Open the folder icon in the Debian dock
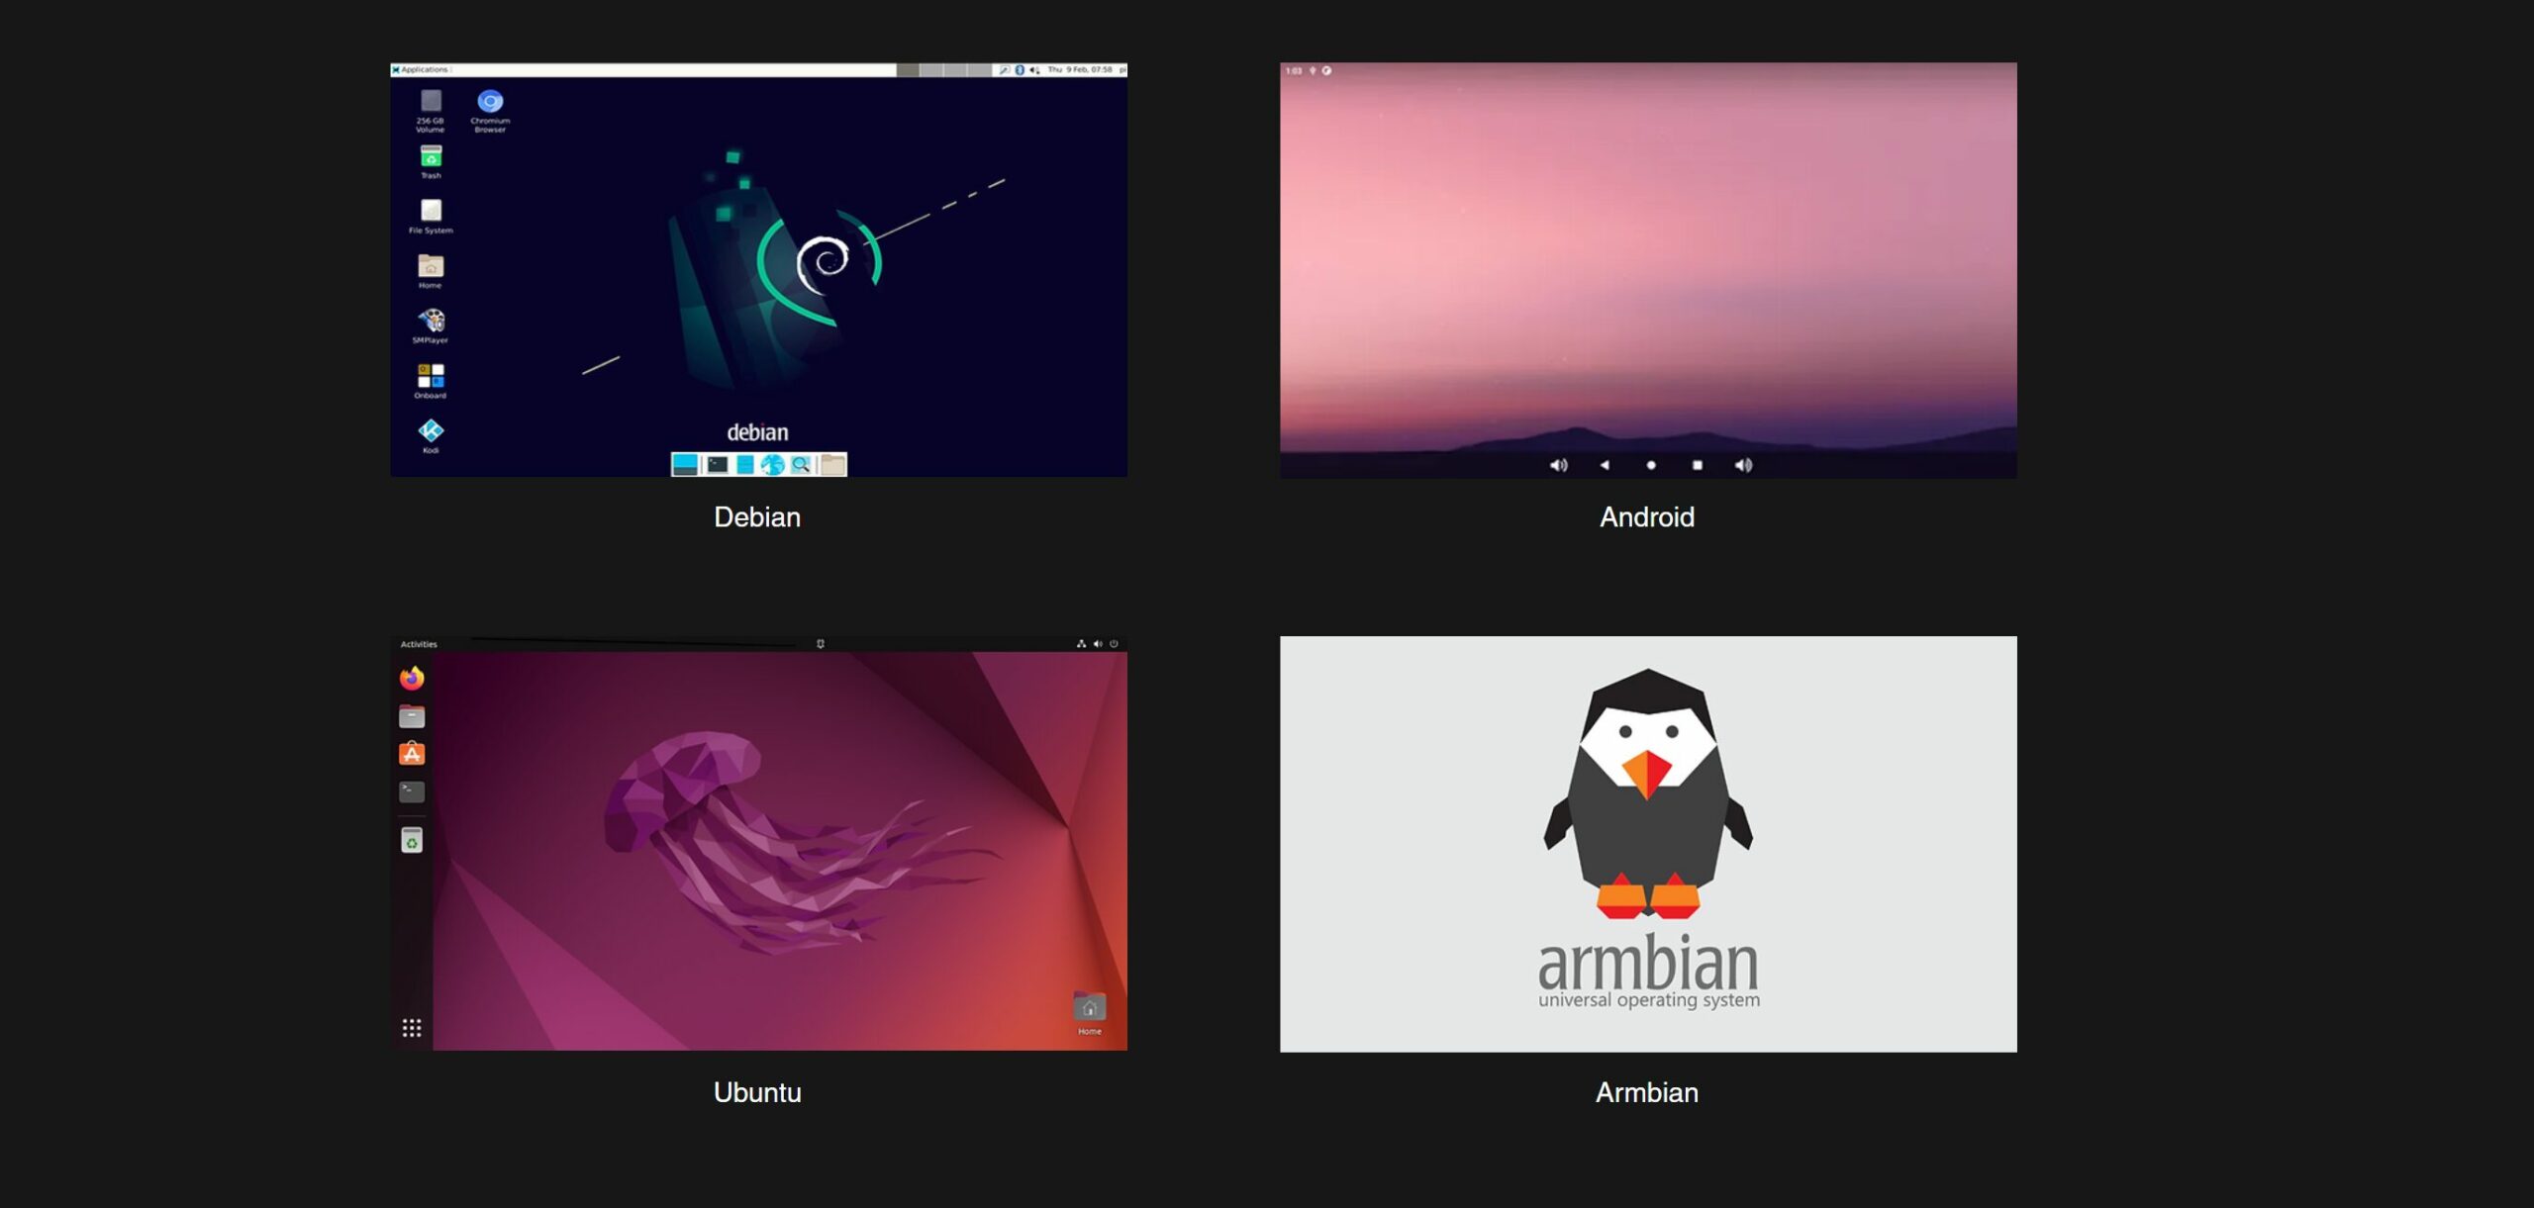This screenshot has height=1208, width=2534. [x=833, y=465]
